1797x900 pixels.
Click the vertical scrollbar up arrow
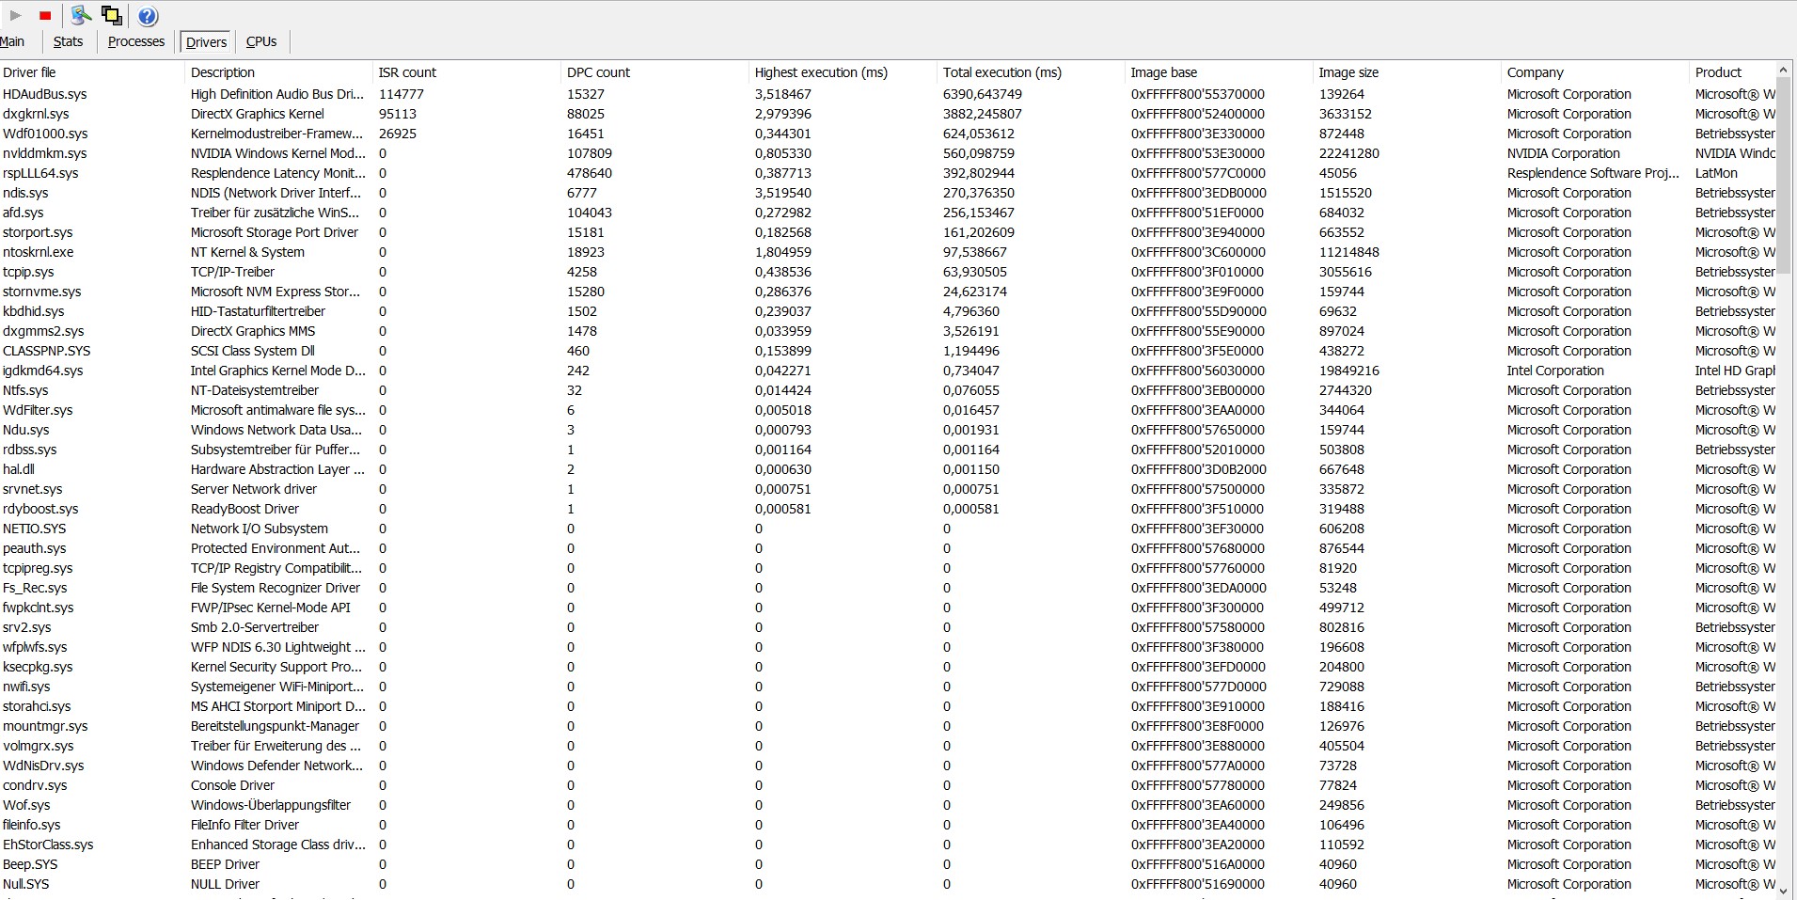click(x=1783, y=71)
